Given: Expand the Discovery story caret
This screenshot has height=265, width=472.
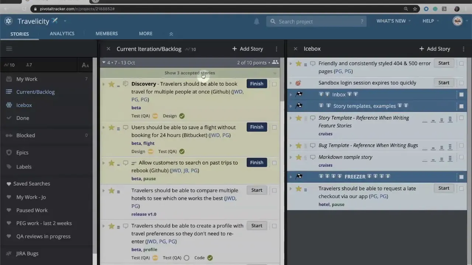Looking at the screenshot, I should pyautogui.click(x=104, y=84).
